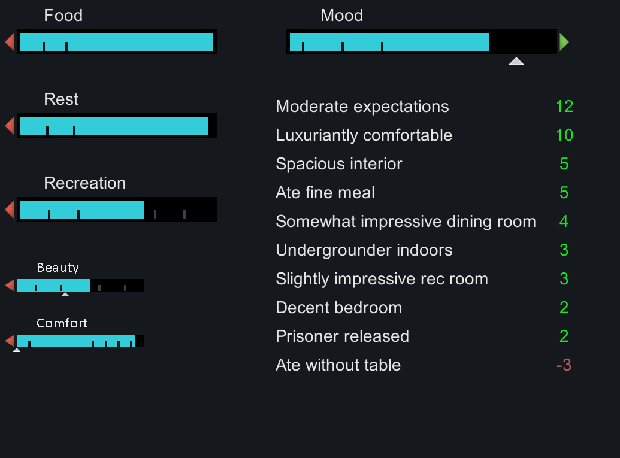Select the Moderate expectations thought
This screenshot has width=620, height=458.
[x=362, y=107]
